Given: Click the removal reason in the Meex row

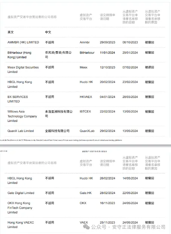Looking at the screenshot, I should click(x=150, y=67).
